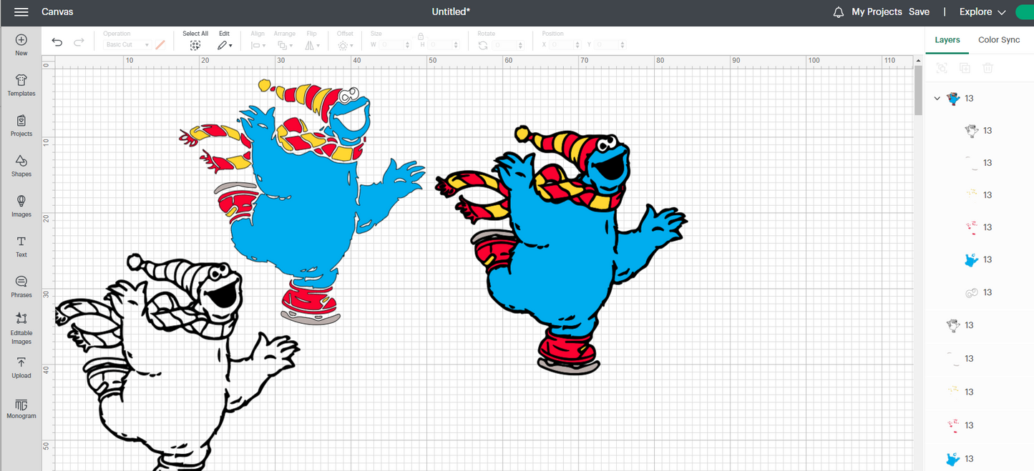
Task: Open the Monogram maker
Action: (21, 407)
